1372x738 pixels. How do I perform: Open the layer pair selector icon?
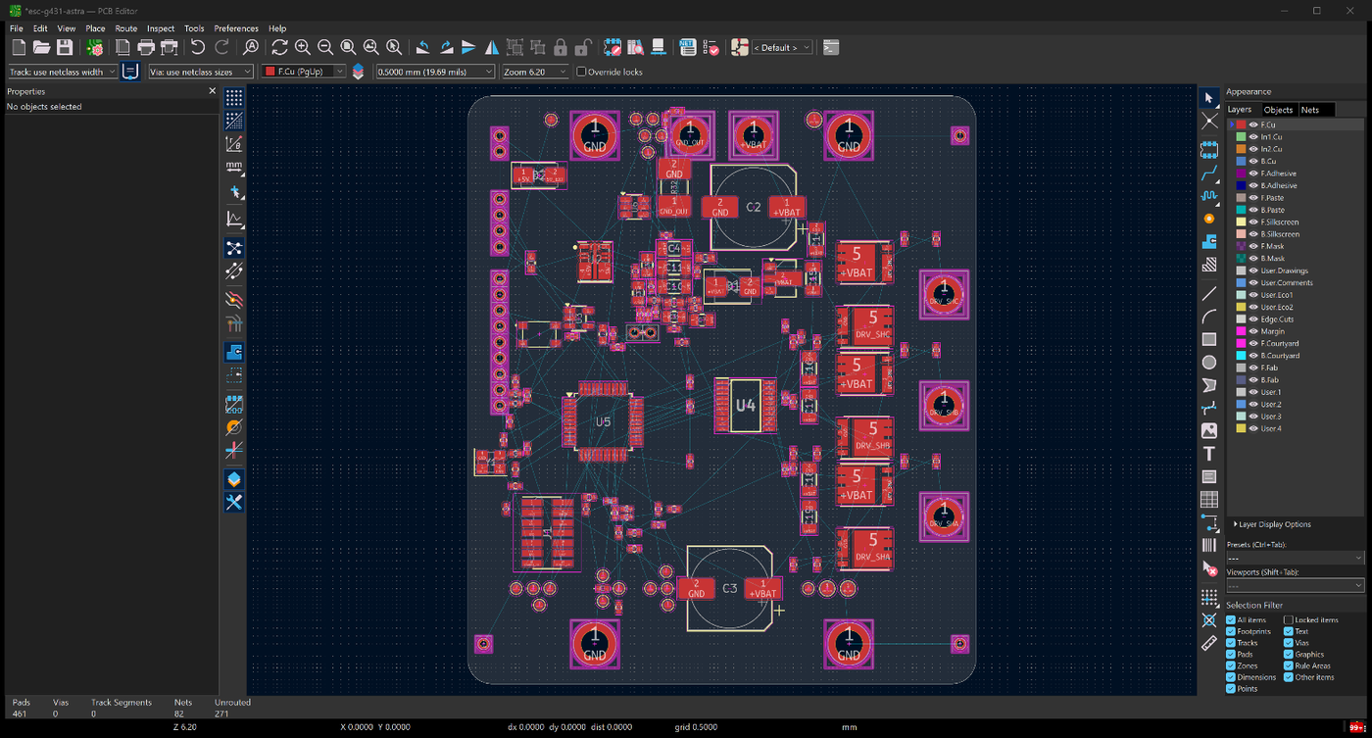click(x=358, y=72)
